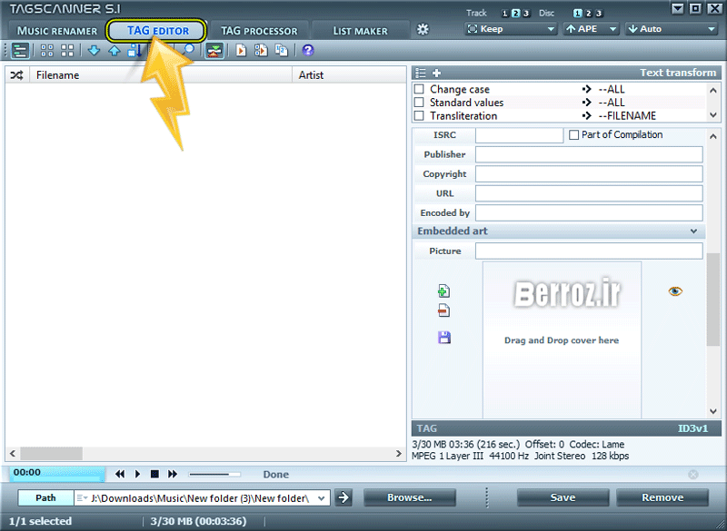
Task: Open the Auto dropdown
Action: pyautogui.click(x=671, y=29)
